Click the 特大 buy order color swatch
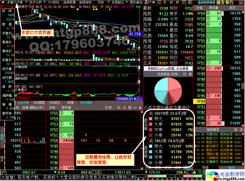The width and height of the screenshot is (245, 181). coord(151,119)
